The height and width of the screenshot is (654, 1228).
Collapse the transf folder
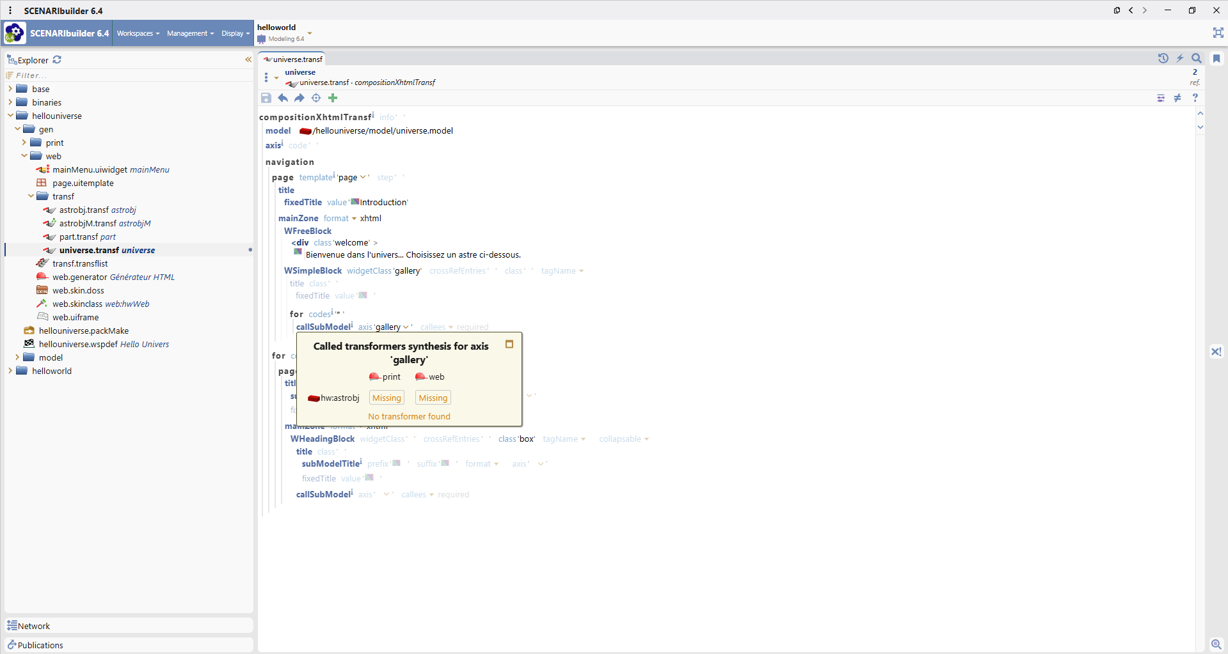coord(31,196)
